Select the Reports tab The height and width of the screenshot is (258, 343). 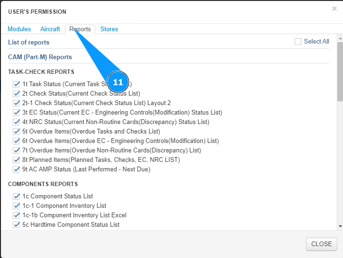point(80,29)
